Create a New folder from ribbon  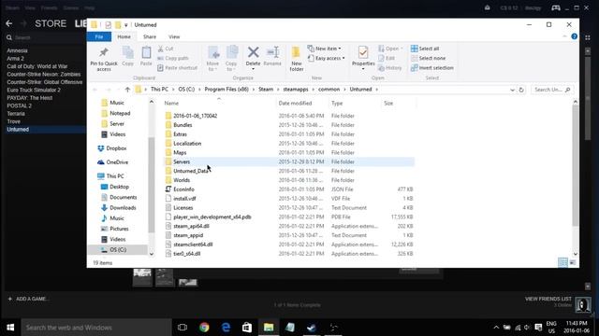point(297,59)
